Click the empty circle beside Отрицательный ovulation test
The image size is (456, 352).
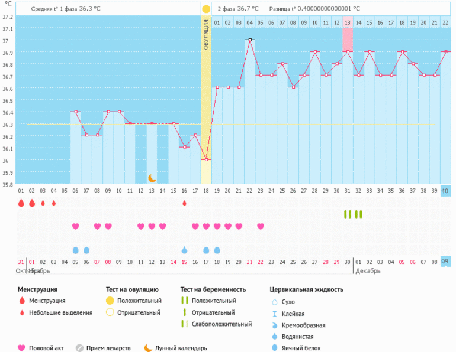tap(109, 312)
